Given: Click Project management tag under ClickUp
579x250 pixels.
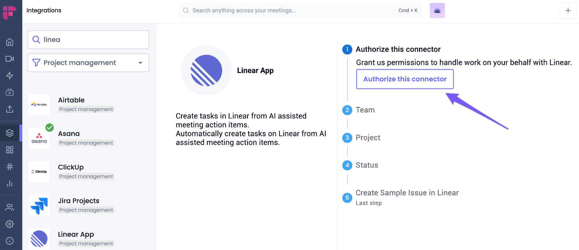Looking at the screenshot, I should [86, 176].
